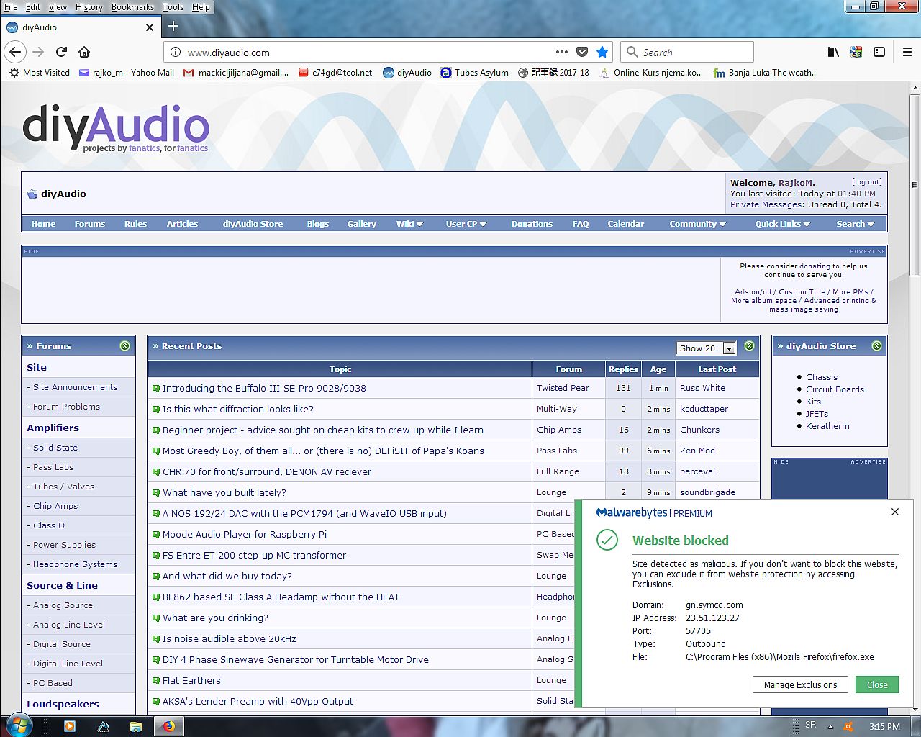Open the Firefox icon in the taskbar
Image resolution: width=921 pixels, height=737 pixels.
point(169,726)
